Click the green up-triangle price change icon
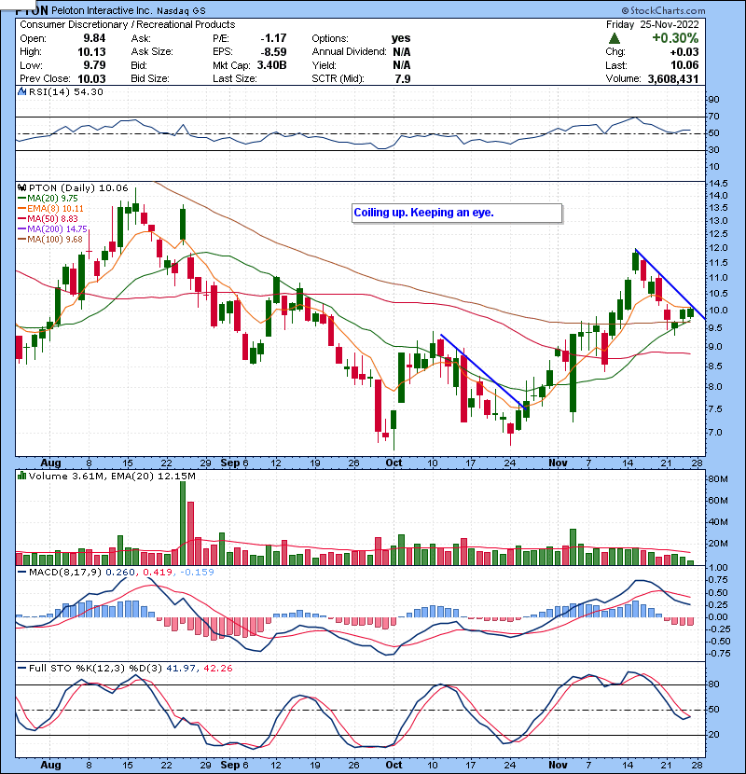The height and width of the screenshot is (774, 746). pyautogui.click(x=615, y=38)
